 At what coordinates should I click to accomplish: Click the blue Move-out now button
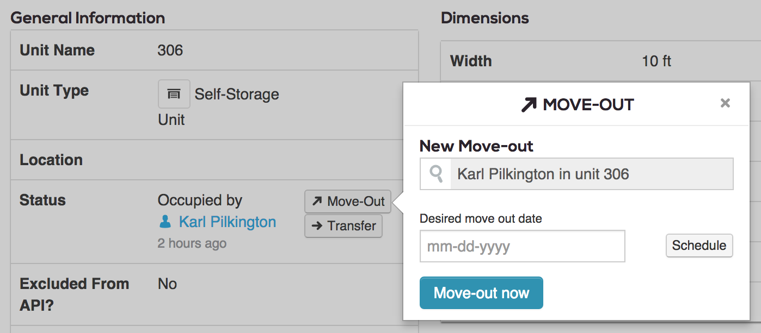pyautogui.click(x=481, y=293)
